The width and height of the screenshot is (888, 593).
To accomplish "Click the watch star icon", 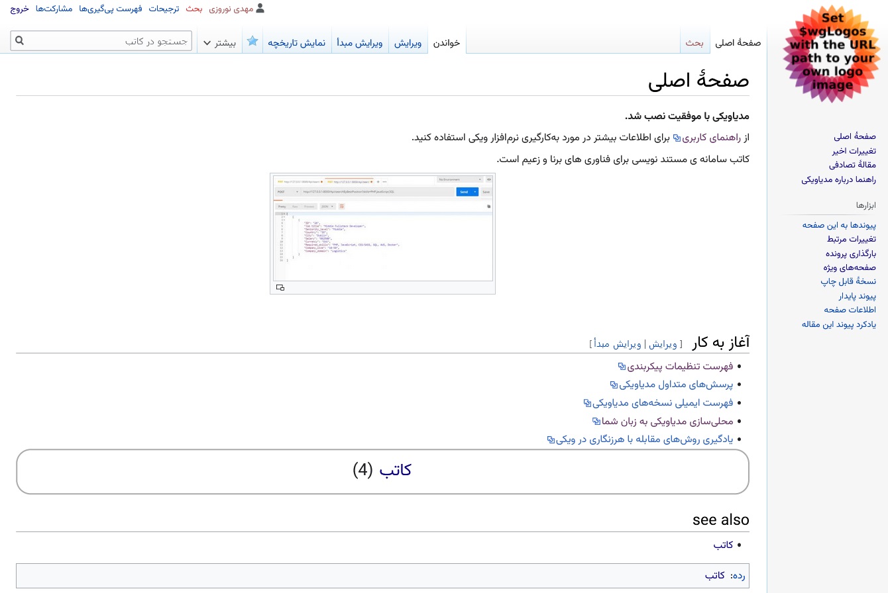I will [x=252, y=42].
